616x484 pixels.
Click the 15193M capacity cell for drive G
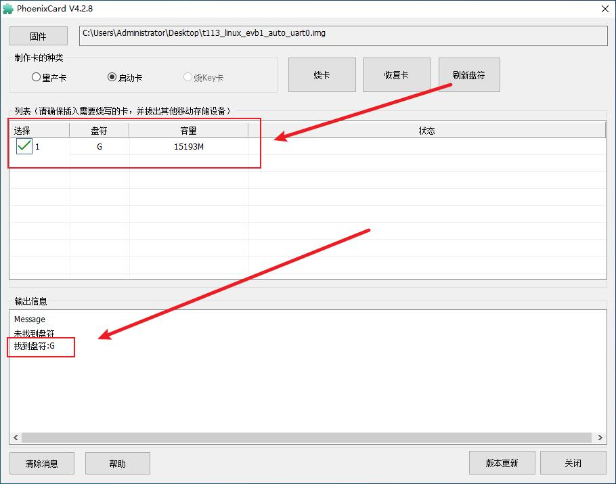coord(188,146)
